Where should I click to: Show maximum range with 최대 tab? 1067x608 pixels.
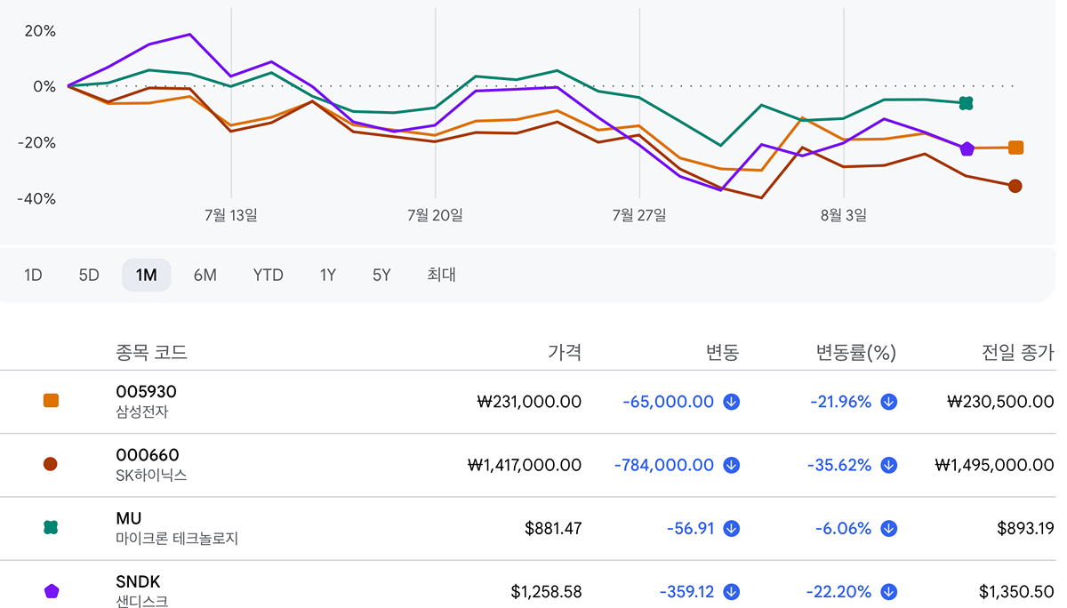[441, 275]
